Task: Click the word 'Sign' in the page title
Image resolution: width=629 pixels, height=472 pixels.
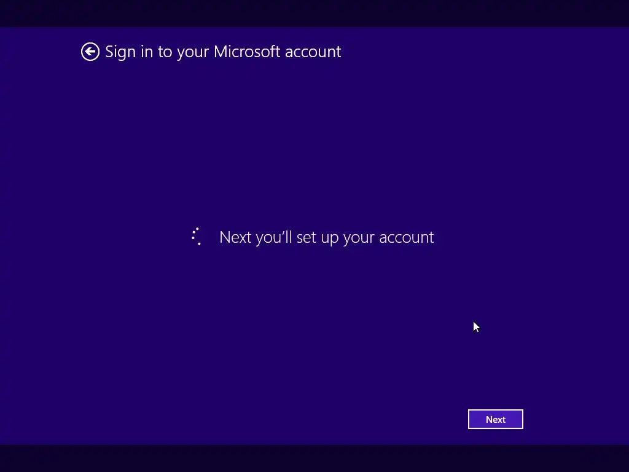Action: (120, 52)
